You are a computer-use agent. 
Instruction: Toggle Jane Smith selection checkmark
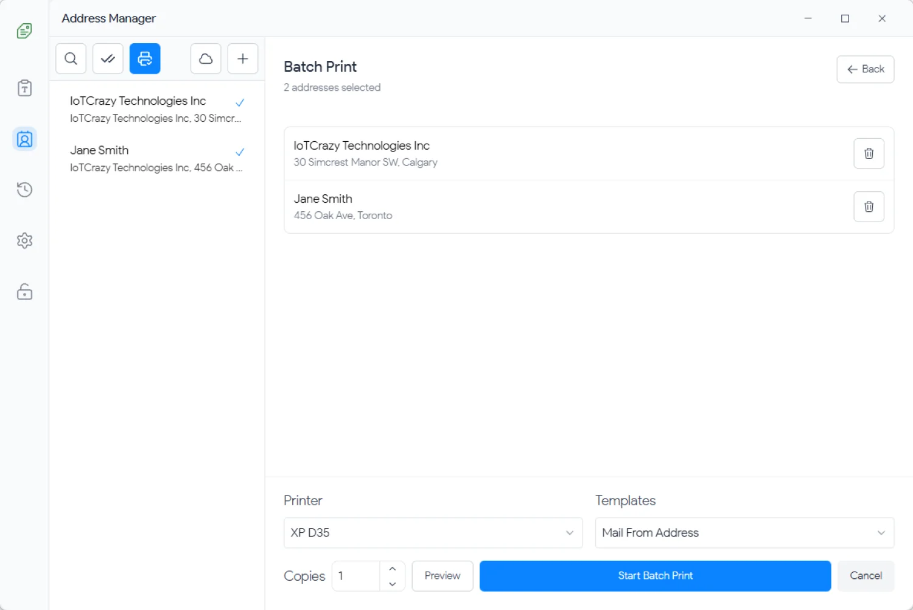(x=240, y=152)
